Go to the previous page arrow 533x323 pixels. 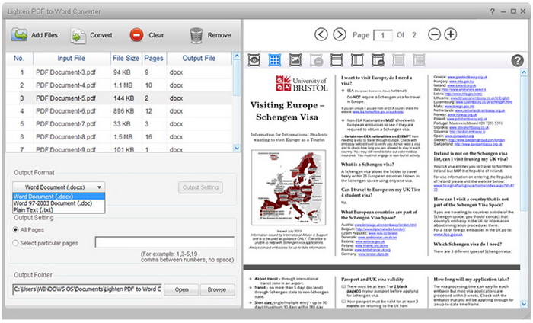(321, 34)
